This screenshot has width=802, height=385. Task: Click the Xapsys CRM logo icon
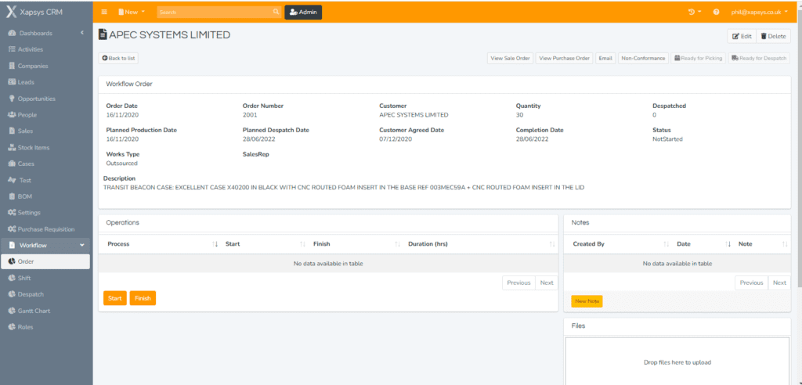pyautogui.click(x=11, y=12)
